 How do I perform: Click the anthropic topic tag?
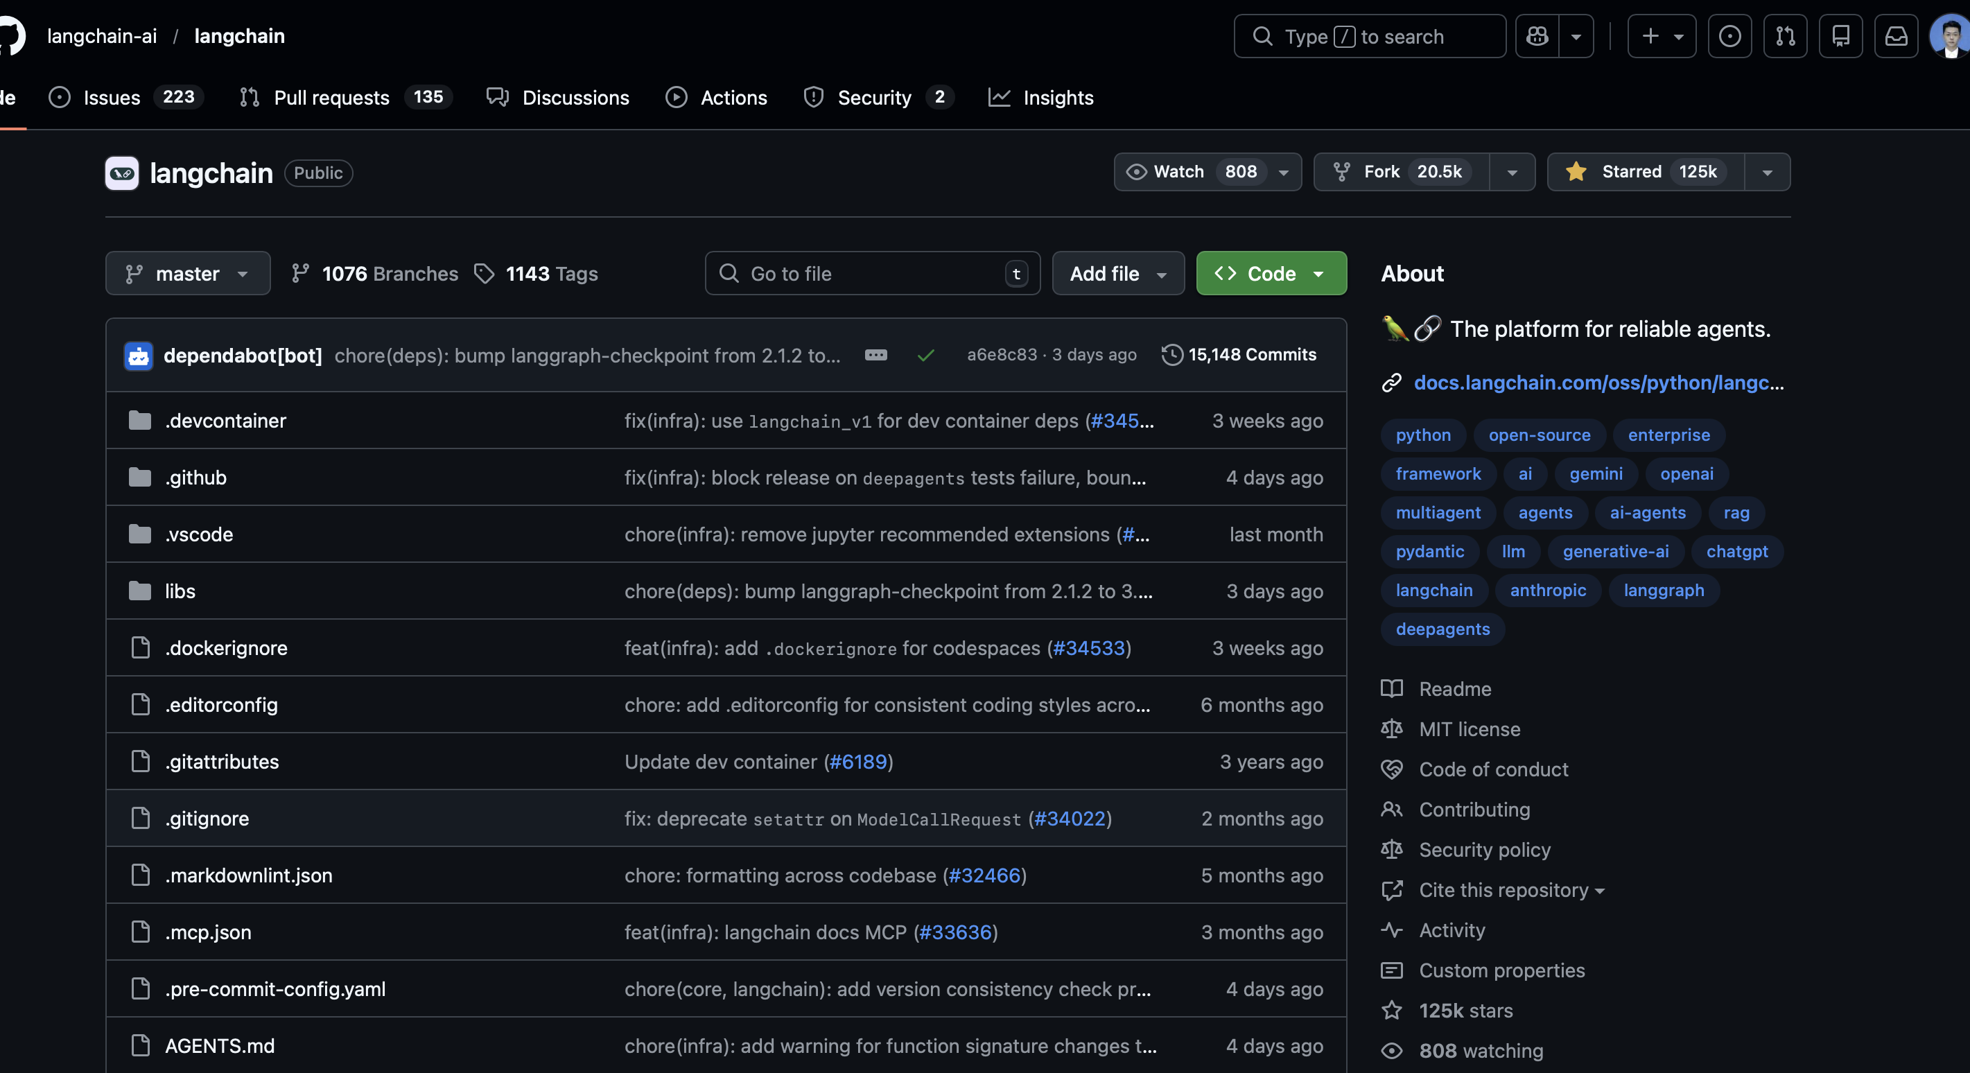click(x=1547, y=590)
